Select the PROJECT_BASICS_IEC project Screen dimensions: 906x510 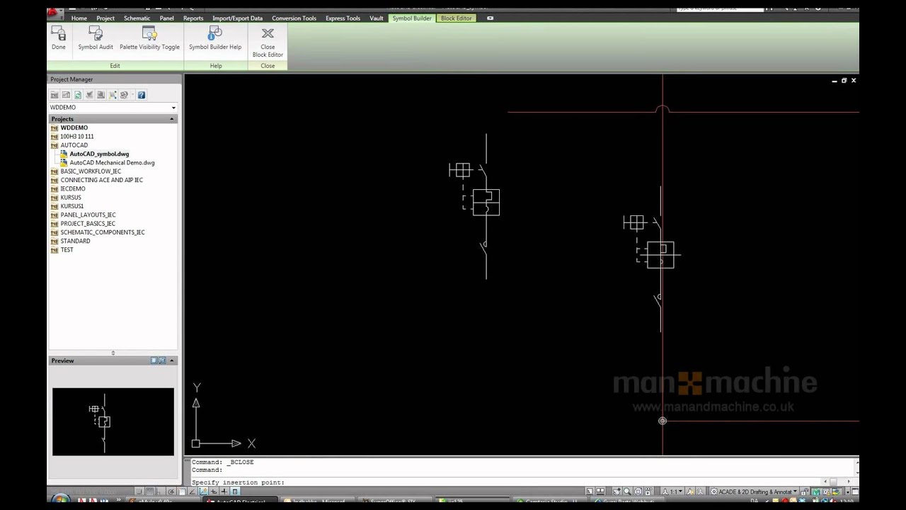pyautogui.click(x=88, y=224)
